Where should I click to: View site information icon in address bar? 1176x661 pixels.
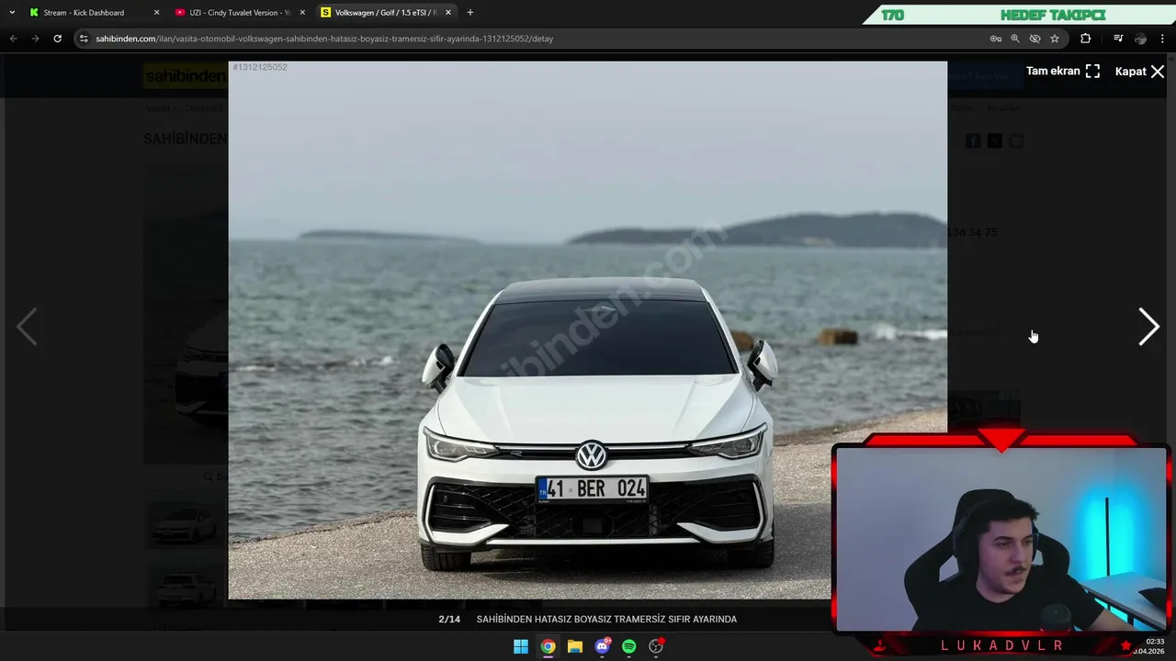84,39
